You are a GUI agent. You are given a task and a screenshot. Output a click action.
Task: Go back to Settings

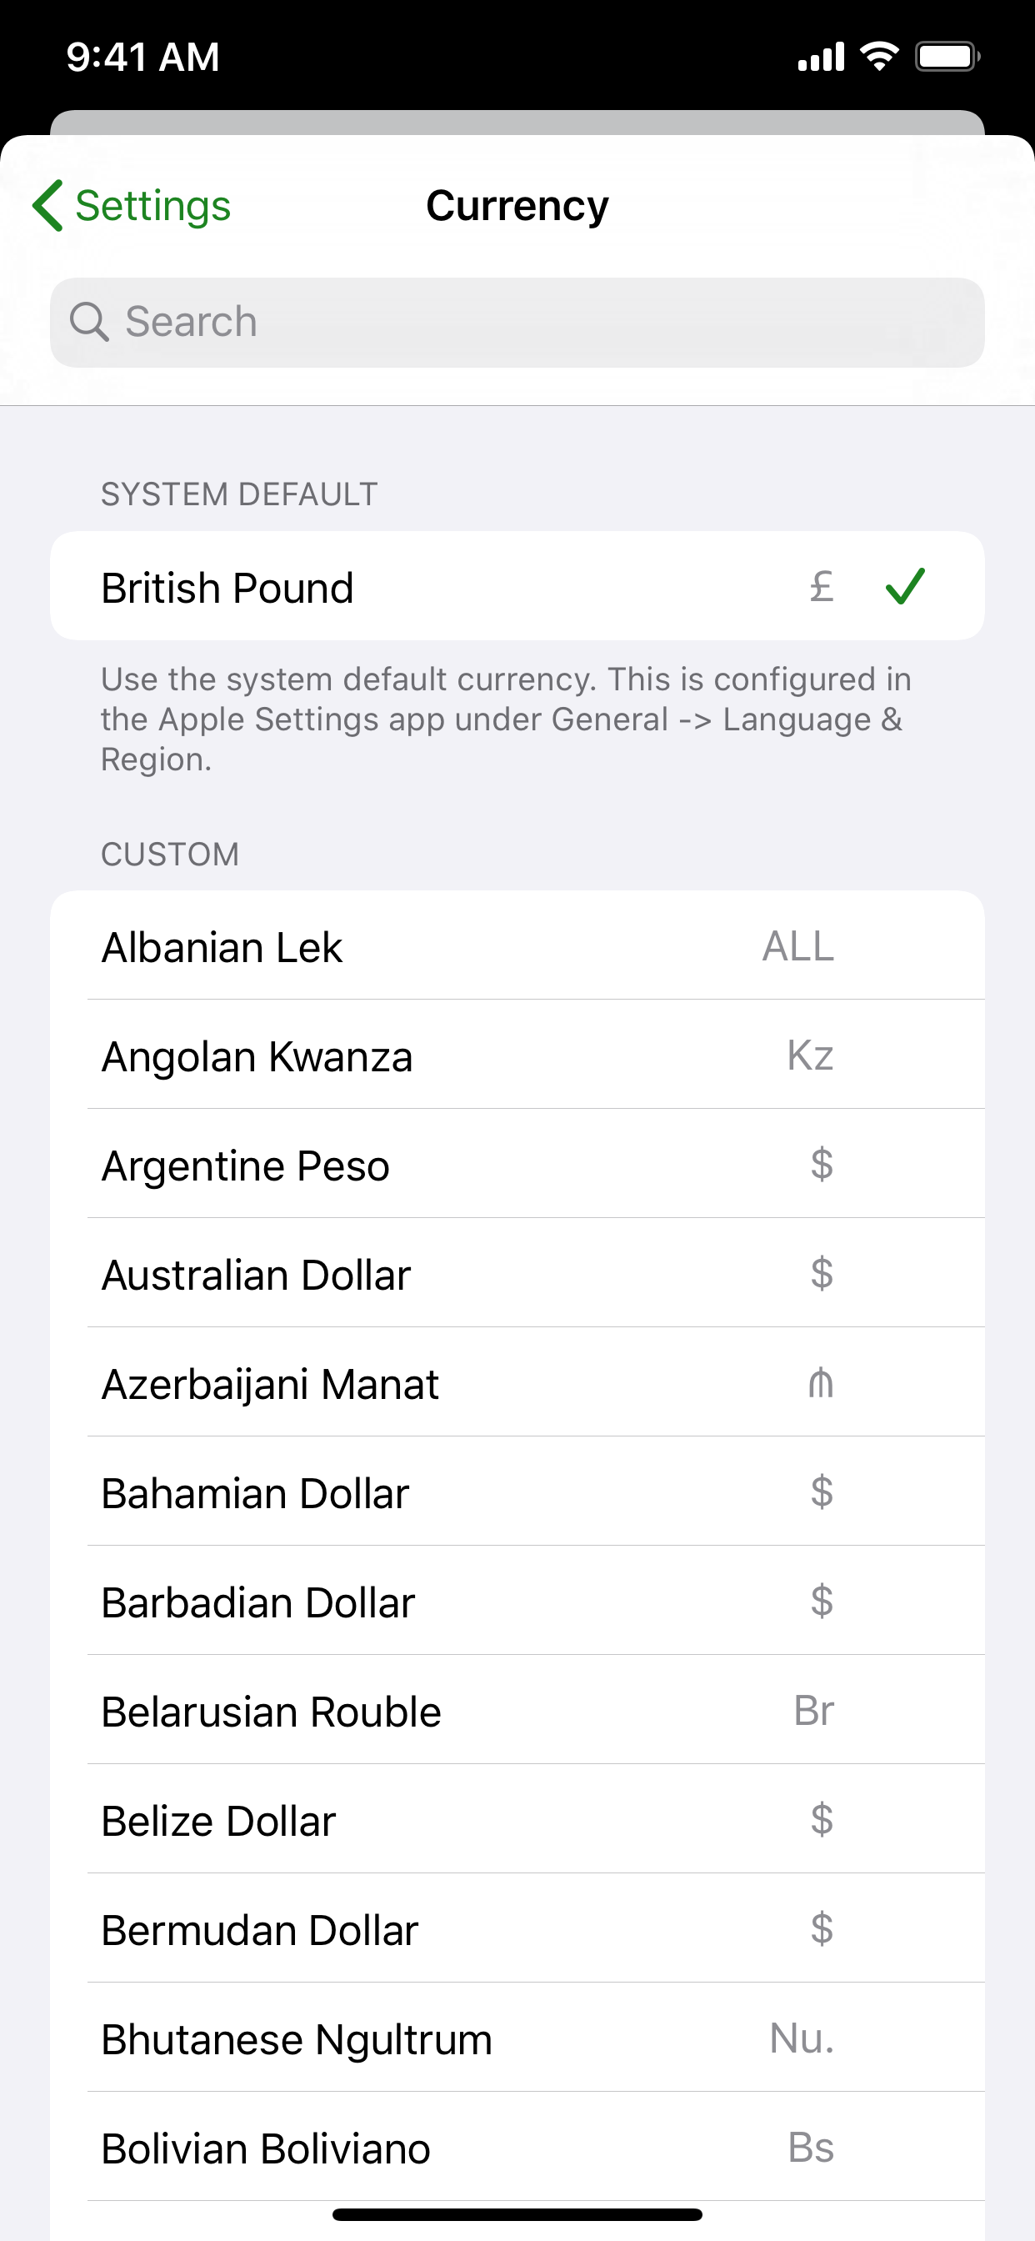132,205
